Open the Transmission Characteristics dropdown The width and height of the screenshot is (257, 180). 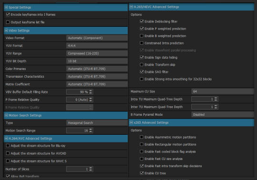pos(97,76)
